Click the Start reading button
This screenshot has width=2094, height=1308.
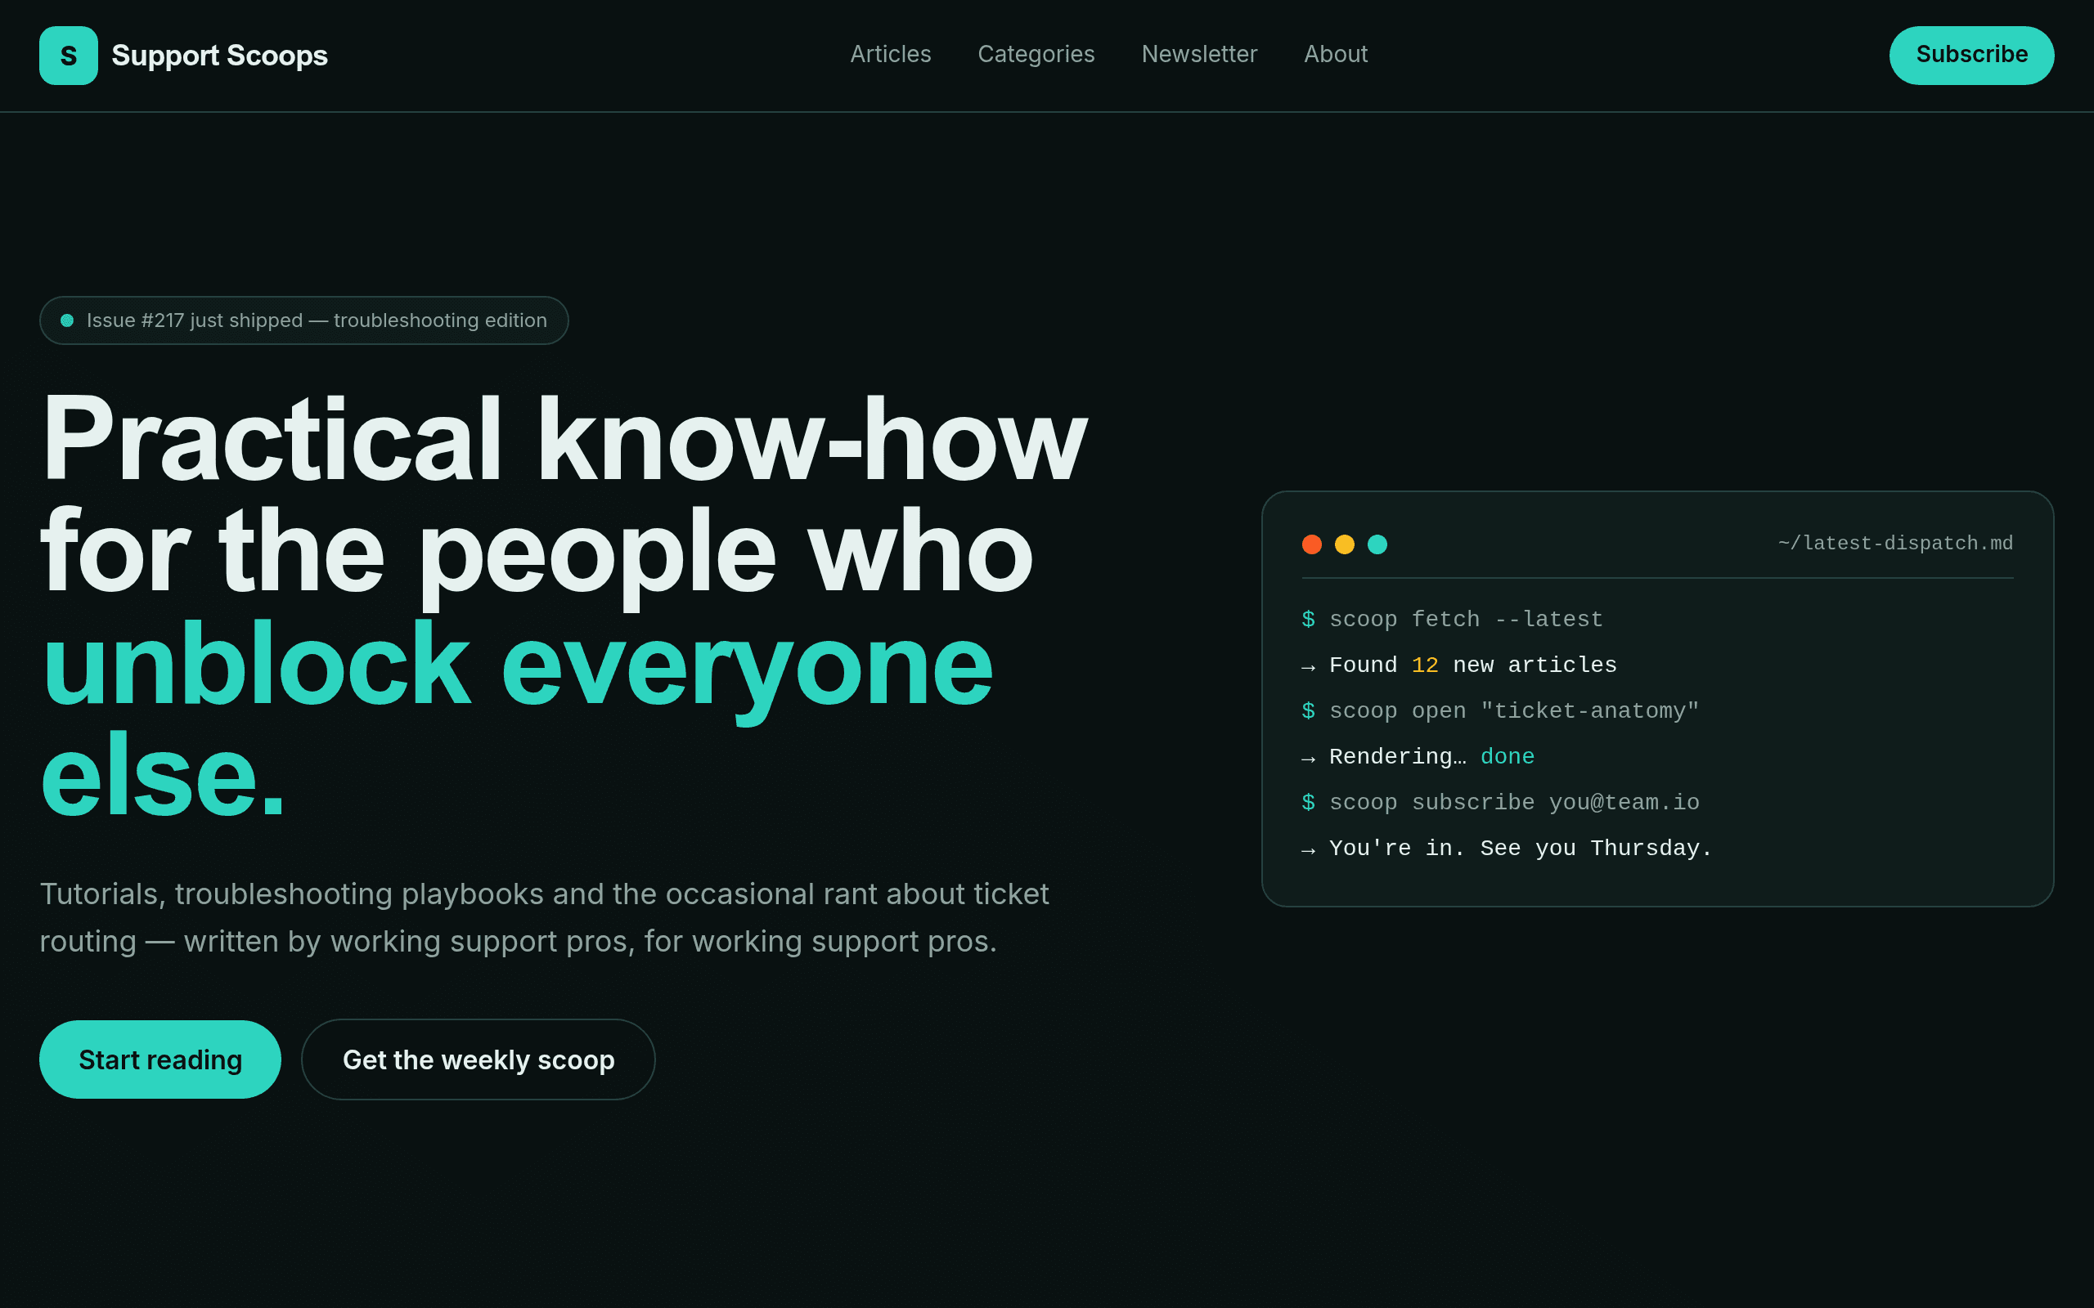tap(160, 1059)
